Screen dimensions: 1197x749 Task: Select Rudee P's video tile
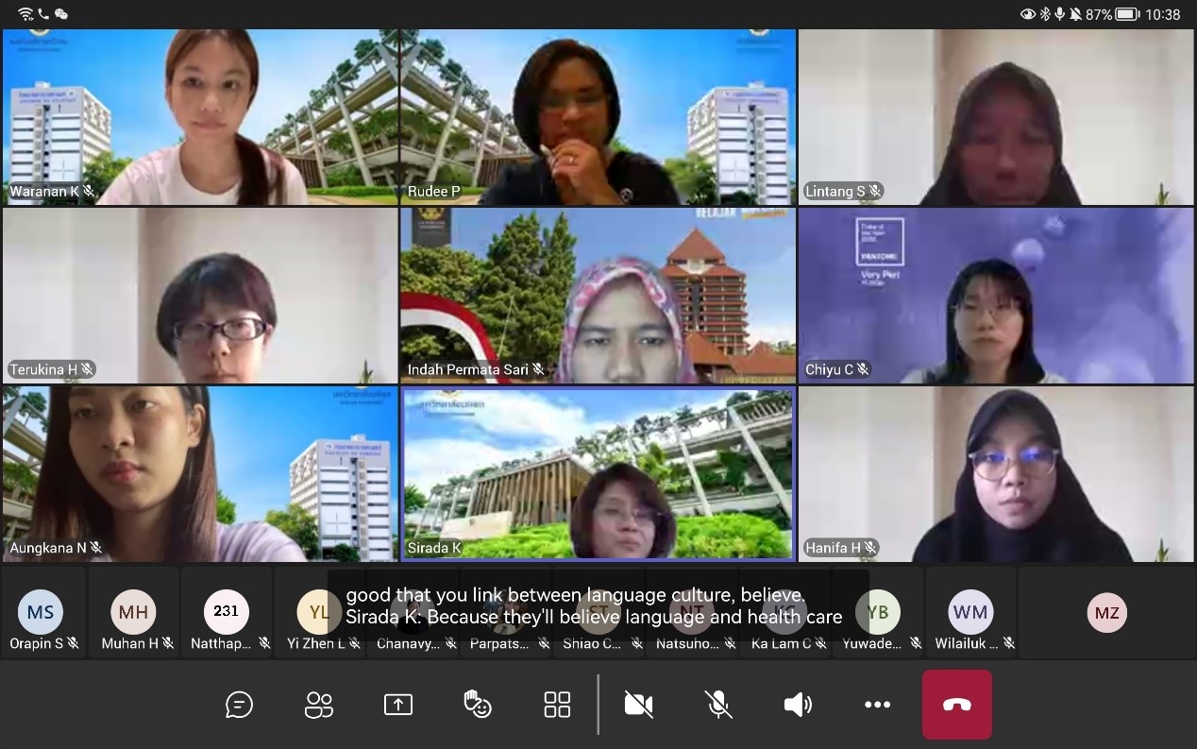598,116
